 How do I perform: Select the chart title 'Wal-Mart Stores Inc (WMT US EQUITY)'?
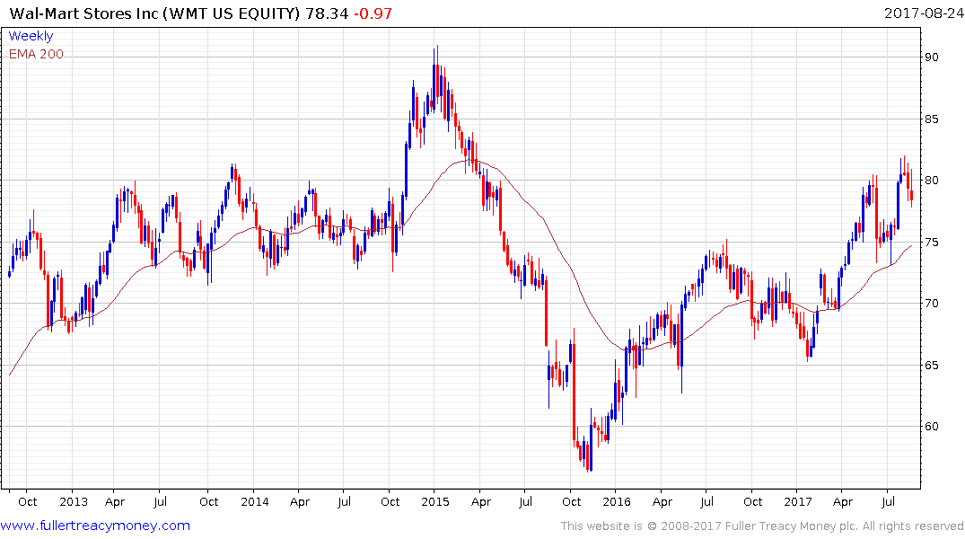(x=154, y=13)
